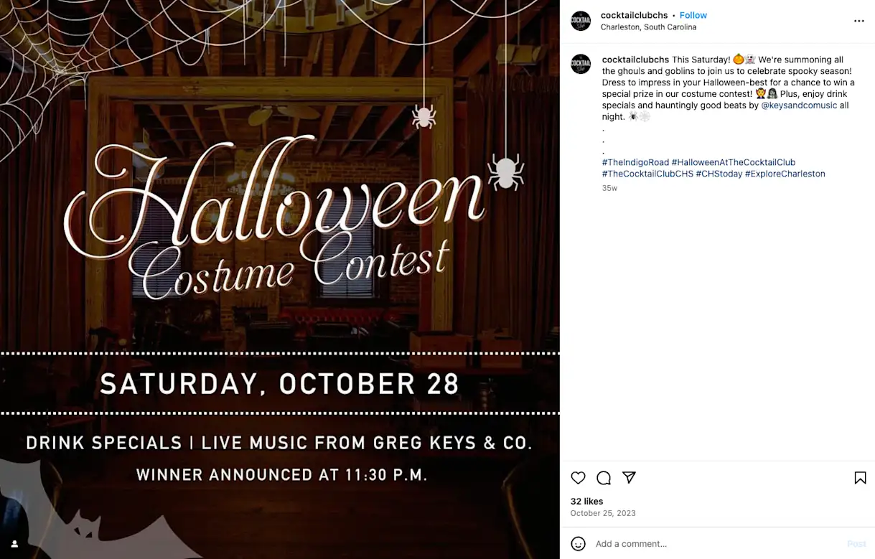Open the #HalloweenAtTheCocktailClub hashtag
This screenshot has height=559, width=875.
(733, 162)
